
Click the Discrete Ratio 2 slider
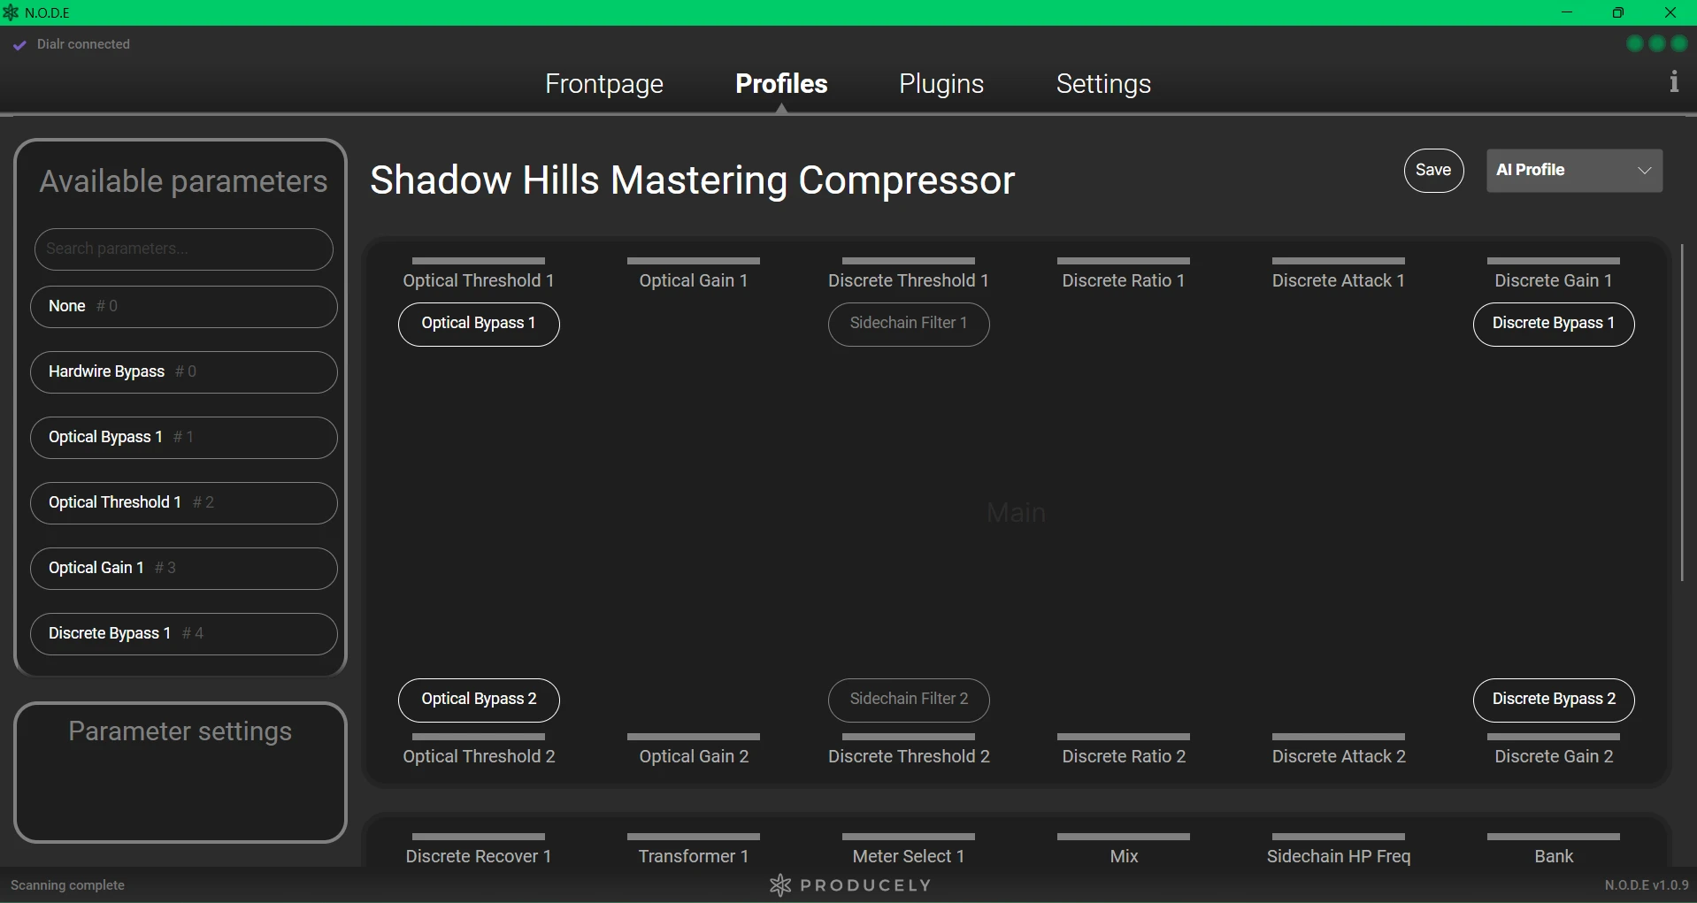click(1123, 738)
